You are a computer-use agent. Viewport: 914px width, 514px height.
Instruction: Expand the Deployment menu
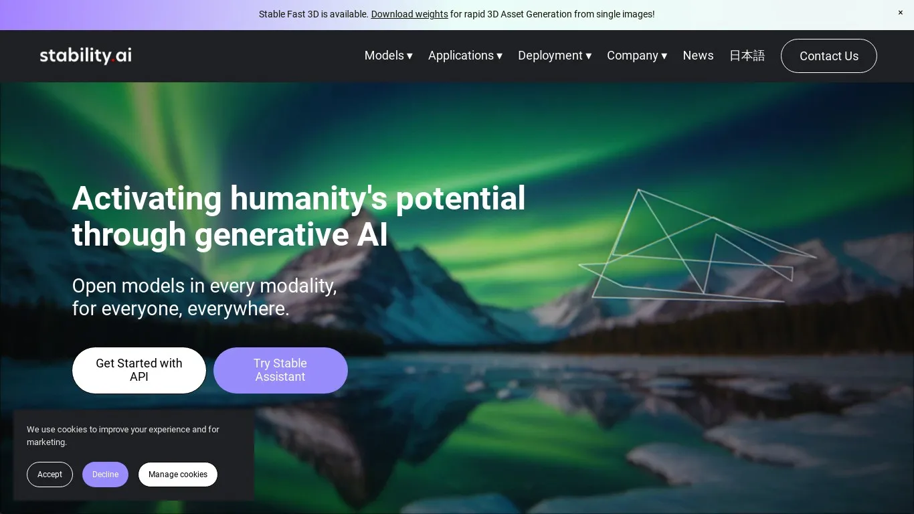[x=555, y=56]
